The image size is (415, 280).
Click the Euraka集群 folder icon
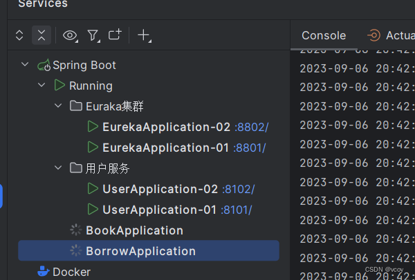point(76,106)
